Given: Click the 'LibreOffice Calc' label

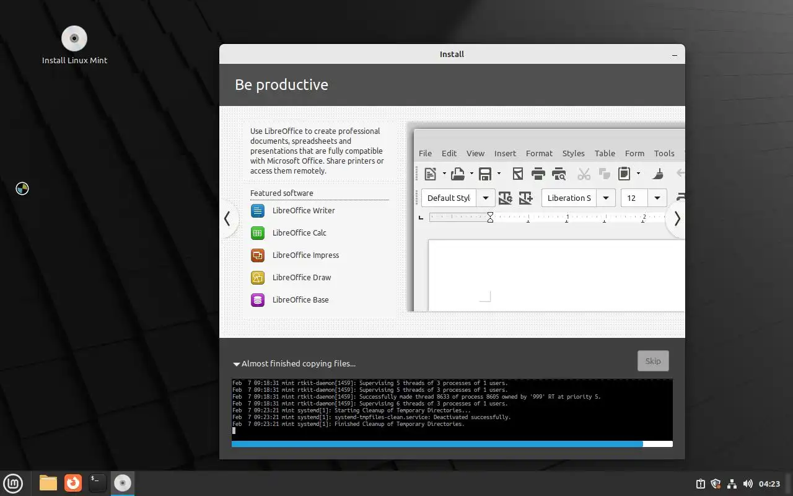Looking at the screenshot, I should point(299,233).
